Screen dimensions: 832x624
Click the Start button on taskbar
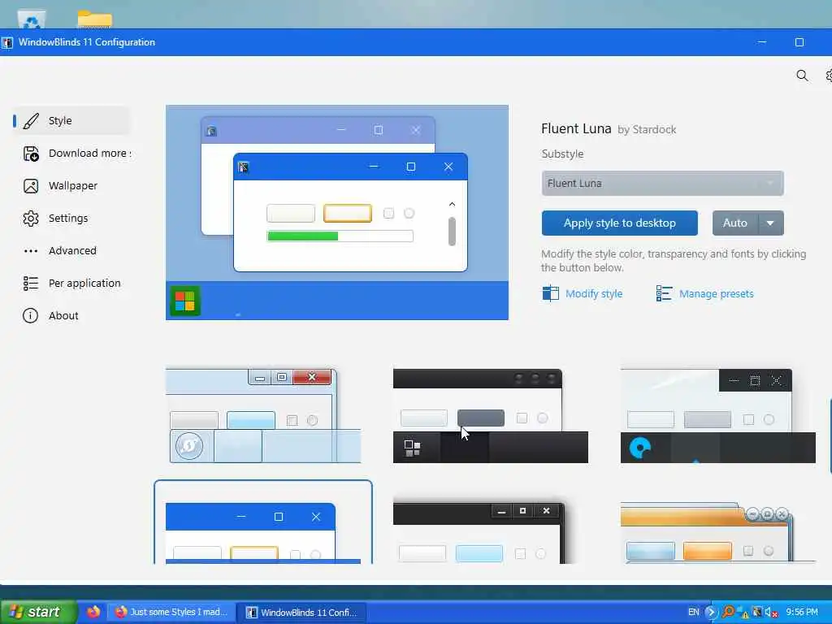[x=38, y=612]
